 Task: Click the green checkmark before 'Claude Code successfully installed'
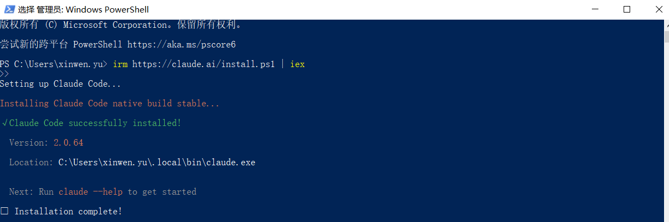(x=5, y=123)
